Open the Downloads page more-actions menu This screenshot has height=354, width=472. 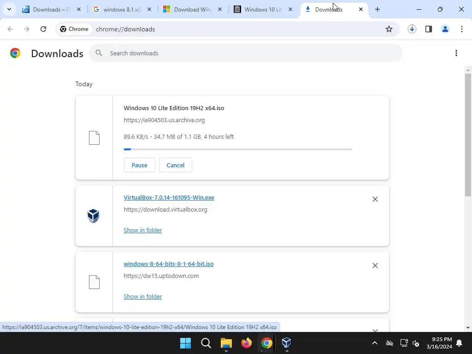[456, 53]
